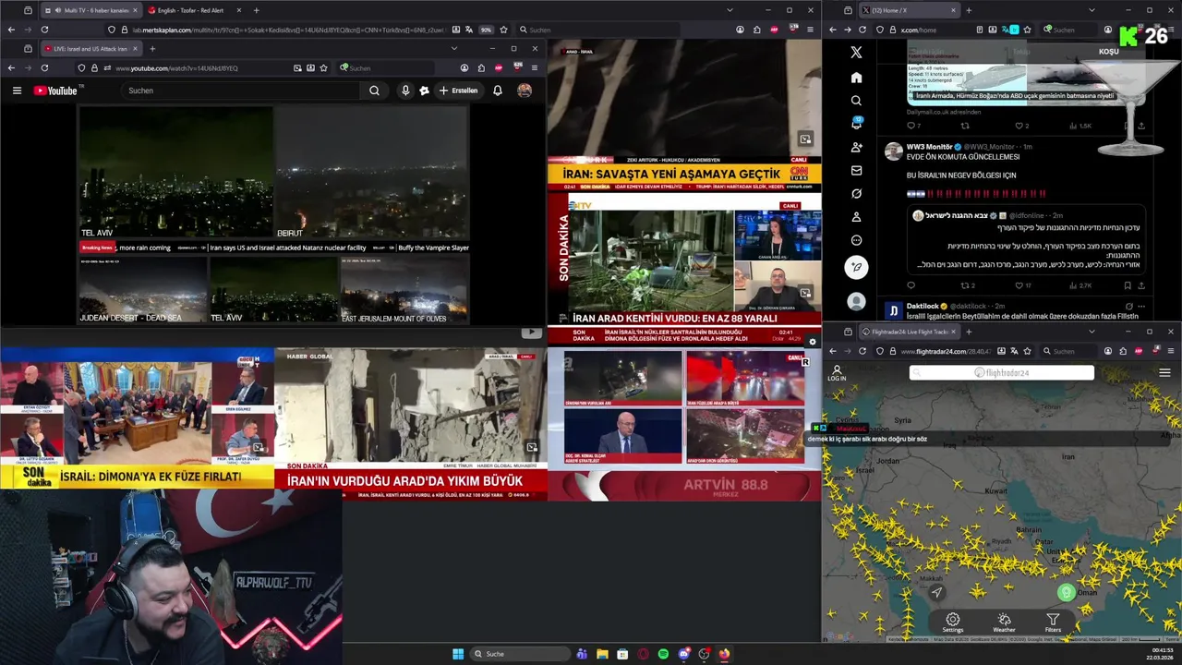Open Flightradar24 Weather layer button
The image size is (1182, 665).
click(1004, 623)
